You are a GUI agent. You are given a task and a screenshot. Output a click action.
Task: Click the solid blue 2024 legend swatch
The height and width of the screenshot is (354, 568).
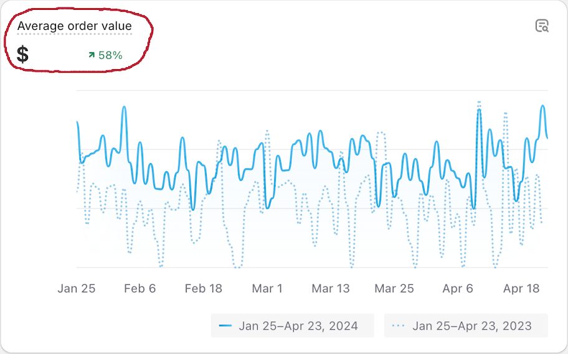pyautogui.click(x=225, y=326)
